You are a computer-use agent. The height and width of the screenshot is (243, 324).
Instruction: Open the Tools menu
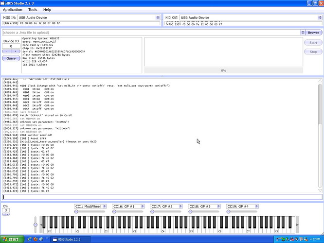(33, 10)
